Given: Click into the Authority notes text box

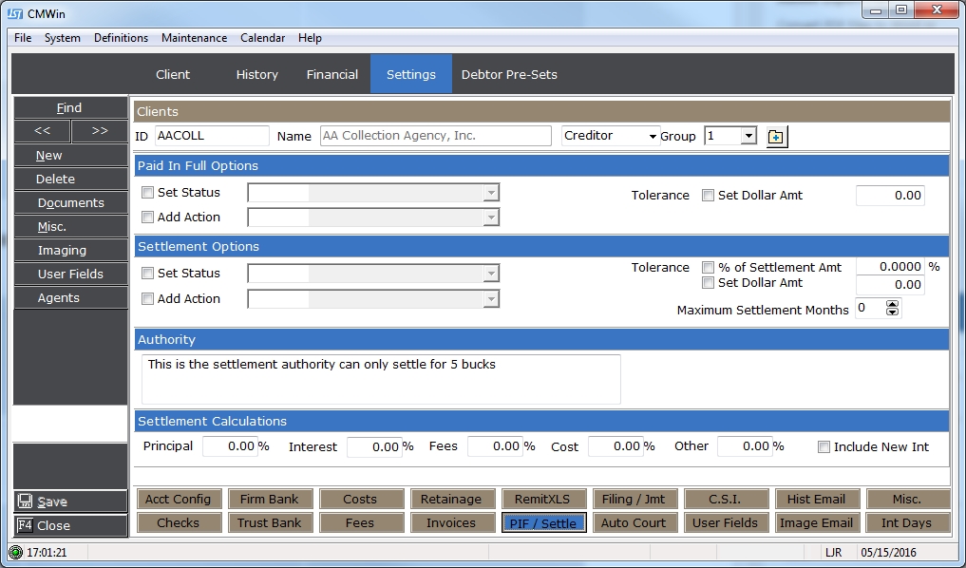Looking at the screenshot, I should [x=380, y=379].
